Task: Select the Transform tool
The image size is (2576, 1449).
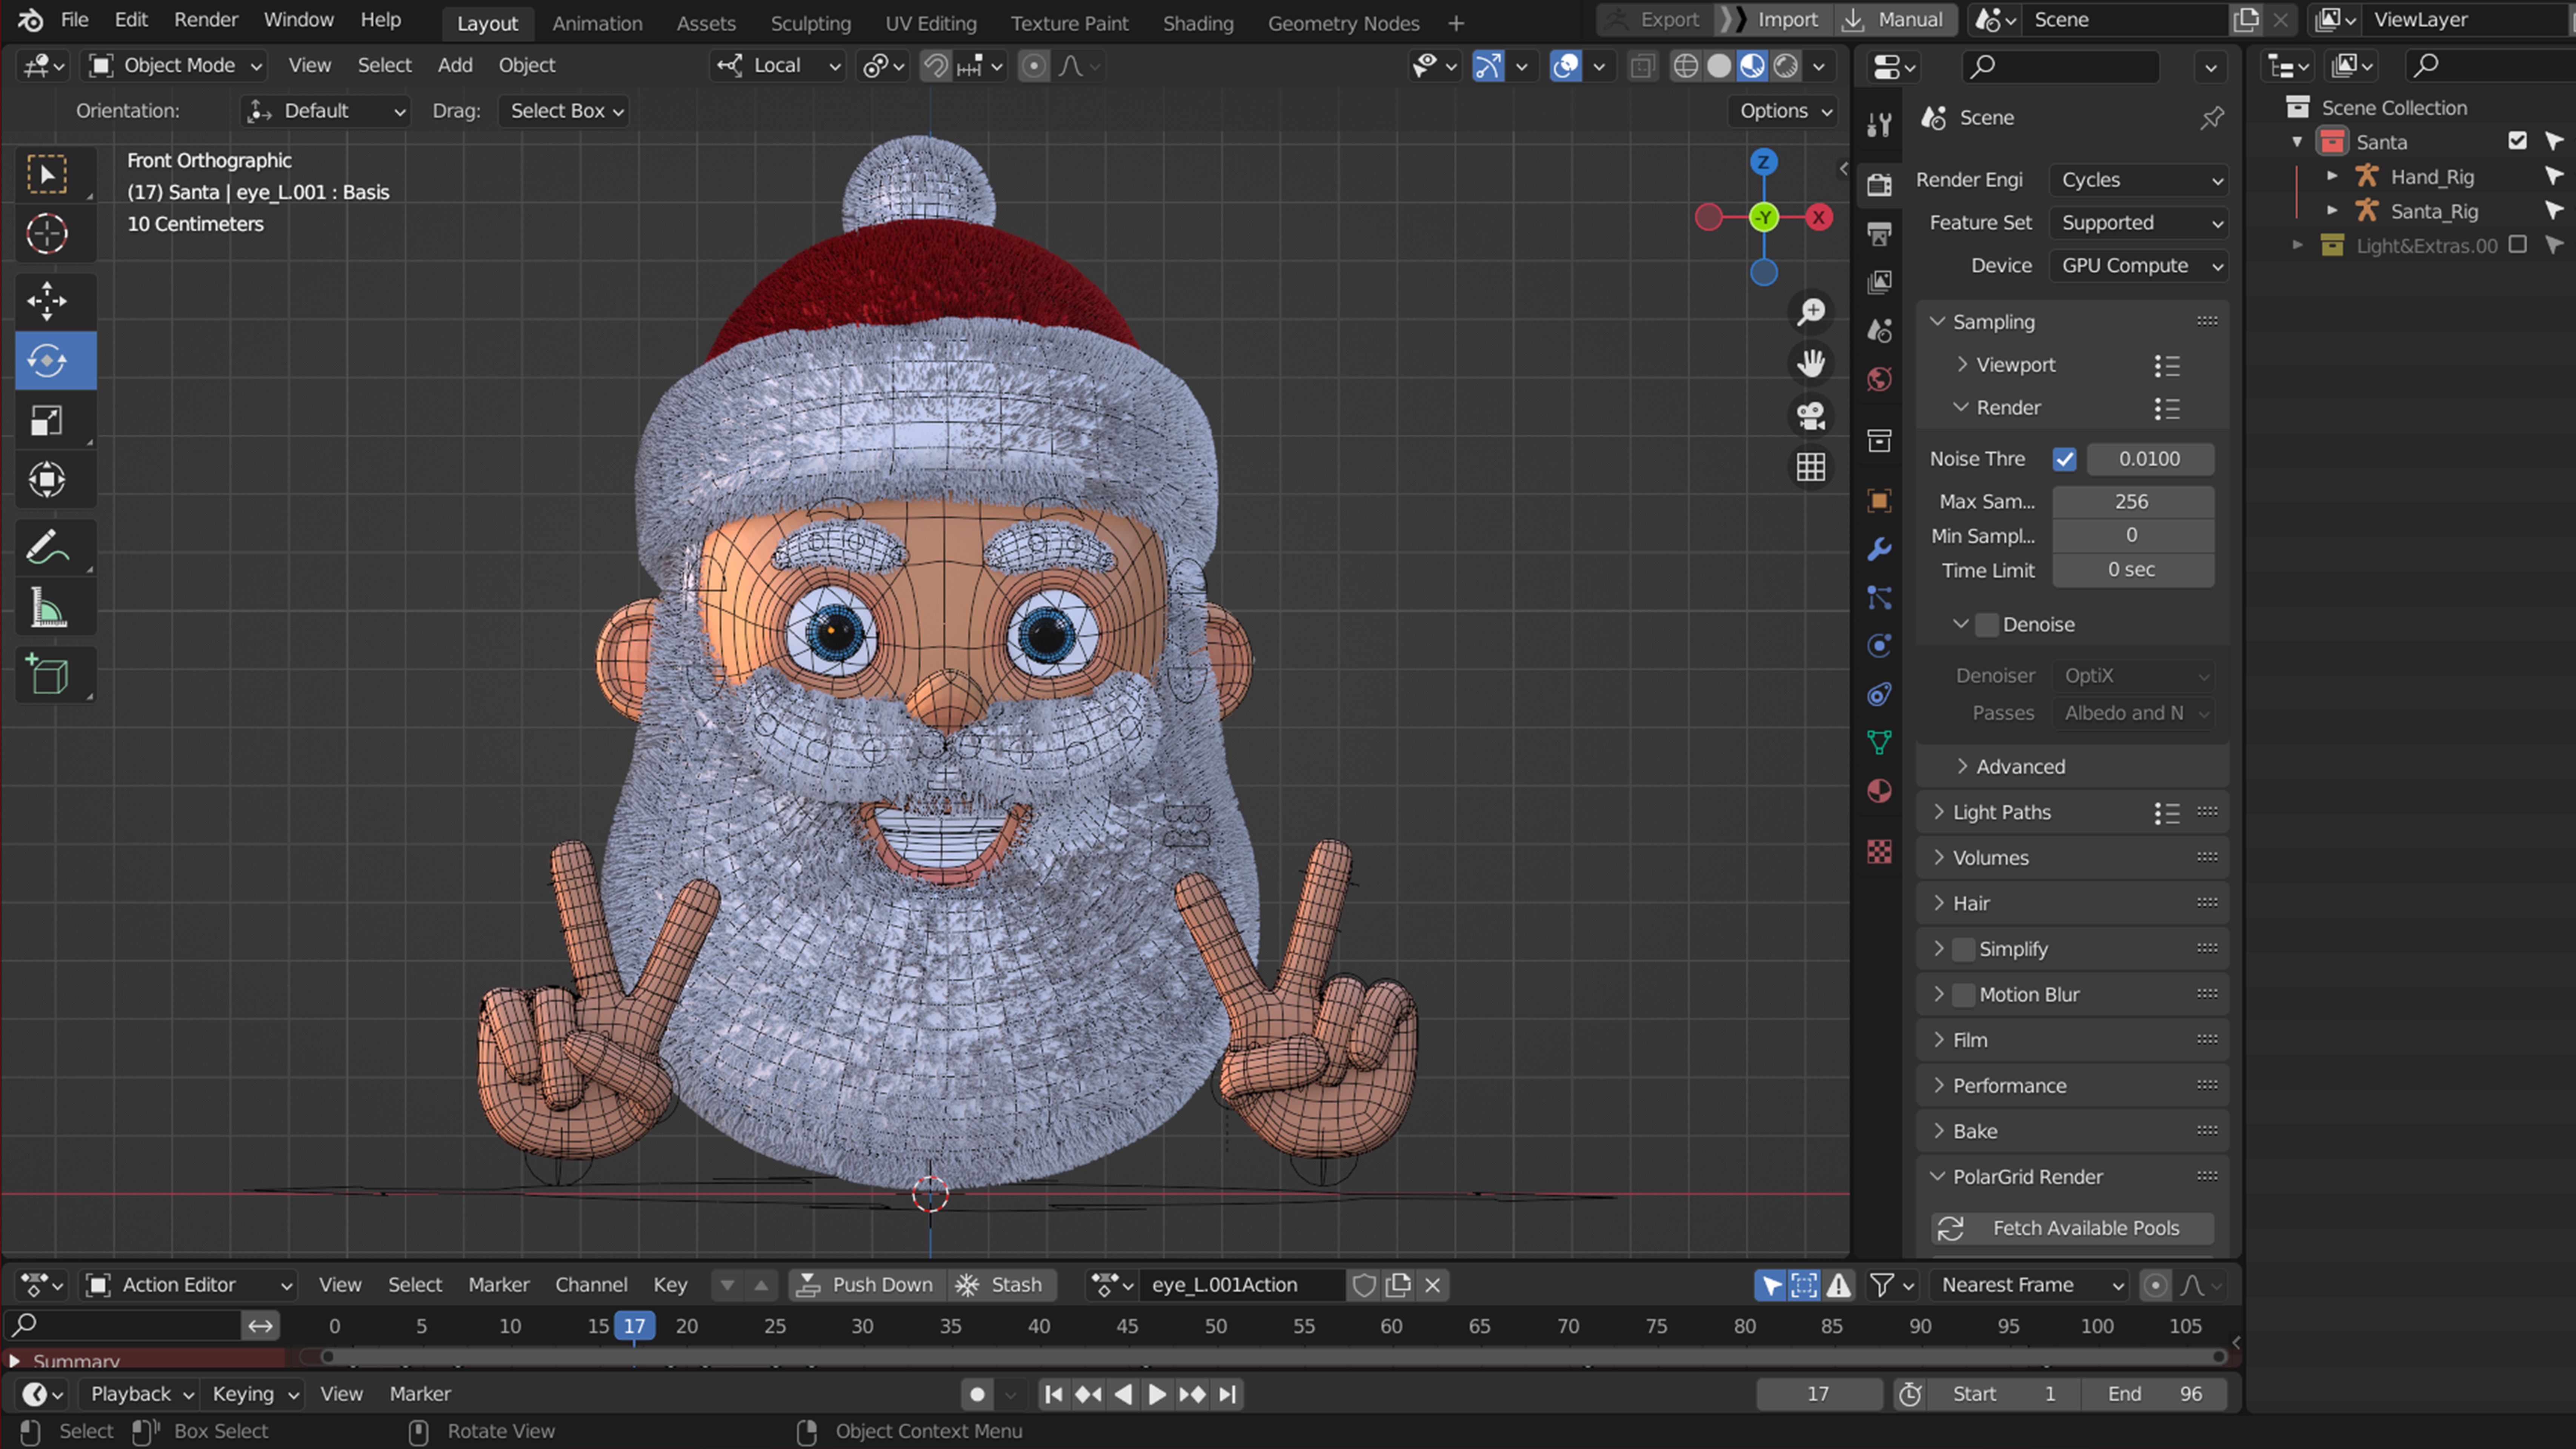Action: click(47, 480)
